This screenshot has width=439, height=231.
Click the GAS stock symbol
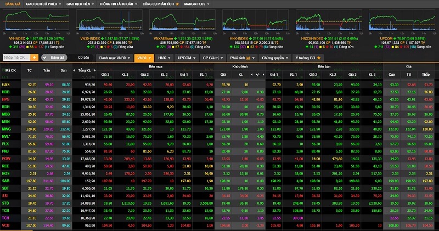(6, 84)
